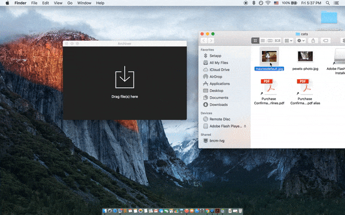Screen dimensions: 345x215
Task: Switch cats window to Cover Flow view
Action: [x=278, y=41]
